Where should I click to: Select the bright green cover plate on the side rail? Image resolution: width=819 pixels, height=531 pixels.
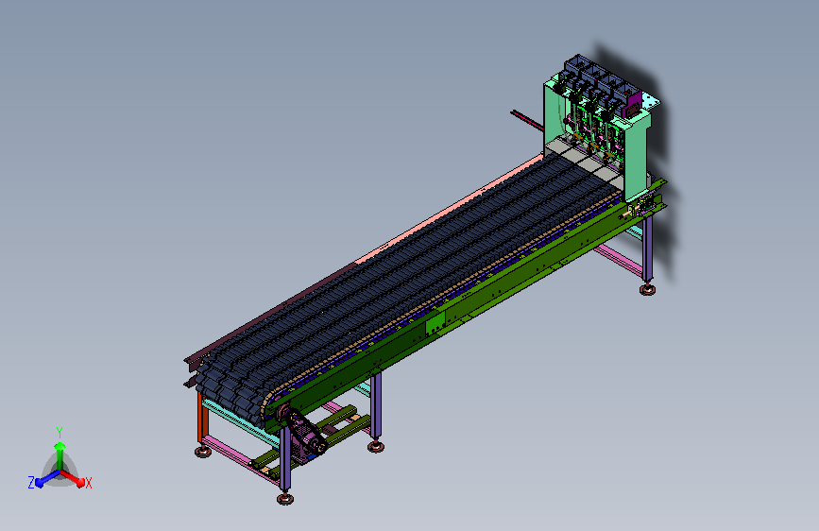(435, 325)
